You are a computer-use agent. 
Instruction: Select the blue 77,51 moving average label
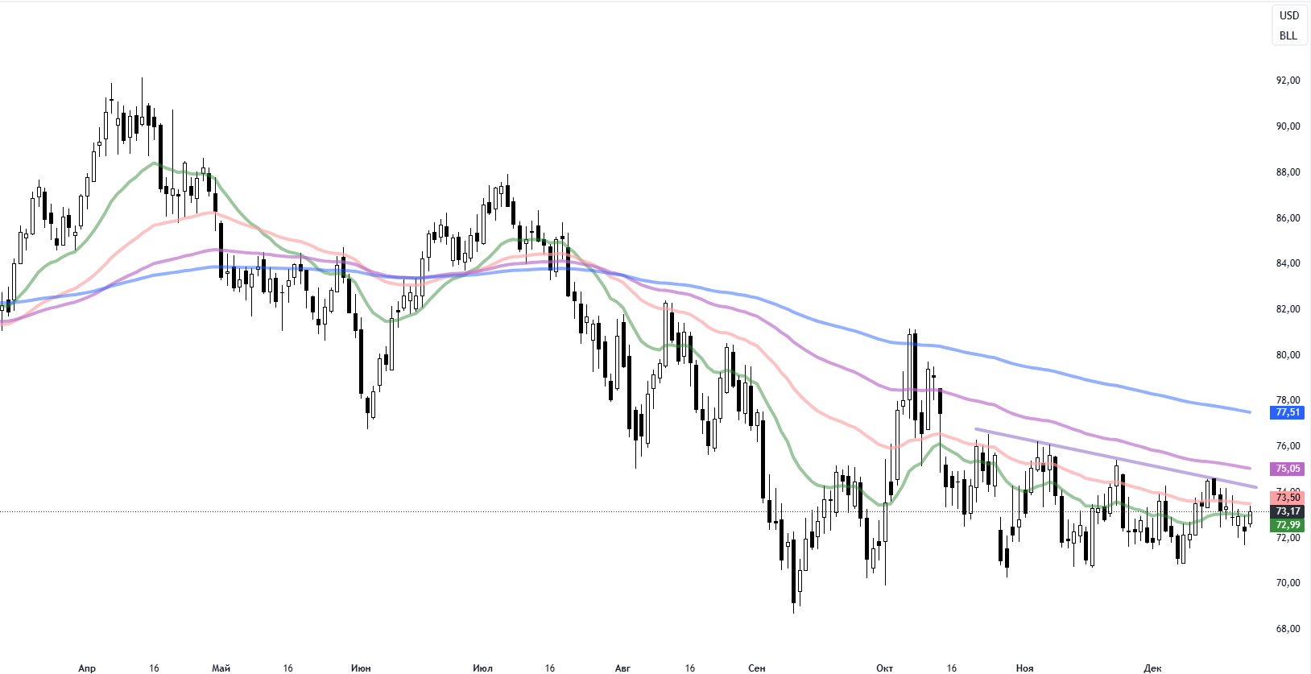pyautogui.click(x=1288, y=412)
